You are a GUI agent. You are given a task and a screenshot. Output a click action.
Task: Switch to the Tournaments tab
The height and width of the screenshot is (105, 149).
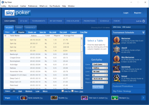coord(38,21)
